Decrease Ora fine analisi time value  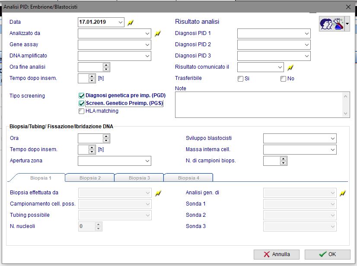106,69
